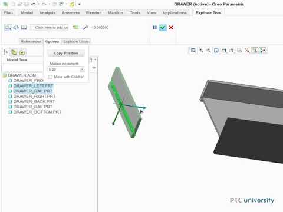Open the Model Tree options dropdown arrow
The image size is (283, 212).
[96, 59]
